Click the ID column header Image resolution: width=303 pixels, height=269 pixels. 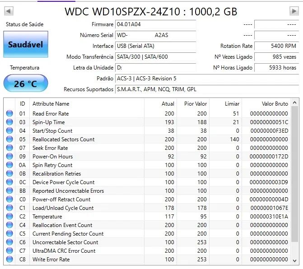coord(23,104)
